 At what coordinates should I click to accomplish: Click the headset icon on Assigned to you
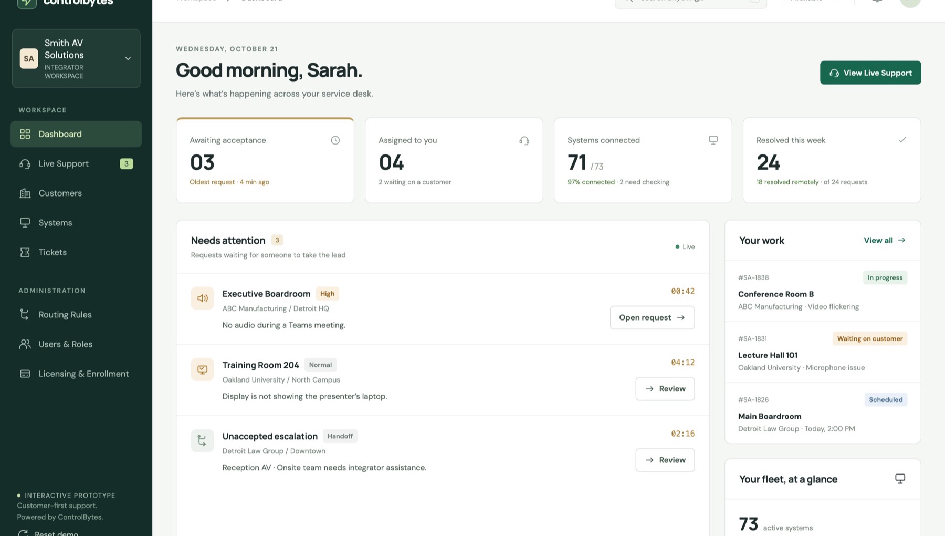pos(524,140)
